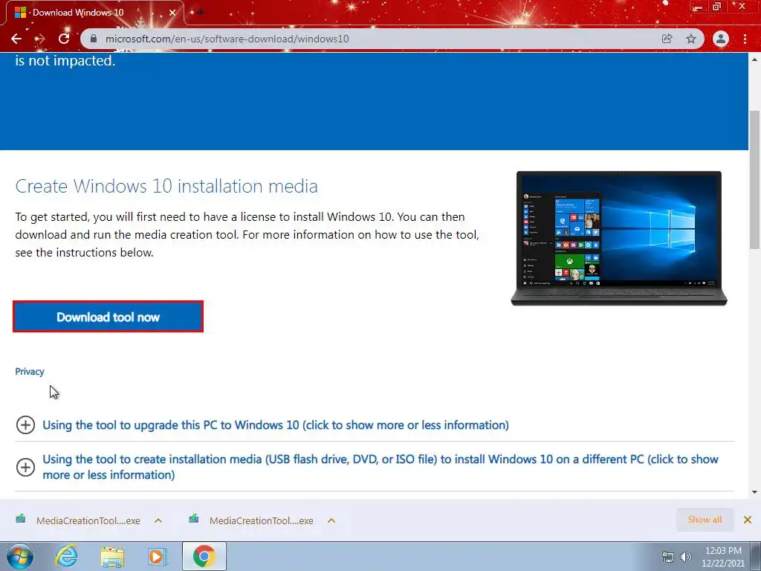
Task: Reload the page with the refresh icon
Action: (64, 39)
